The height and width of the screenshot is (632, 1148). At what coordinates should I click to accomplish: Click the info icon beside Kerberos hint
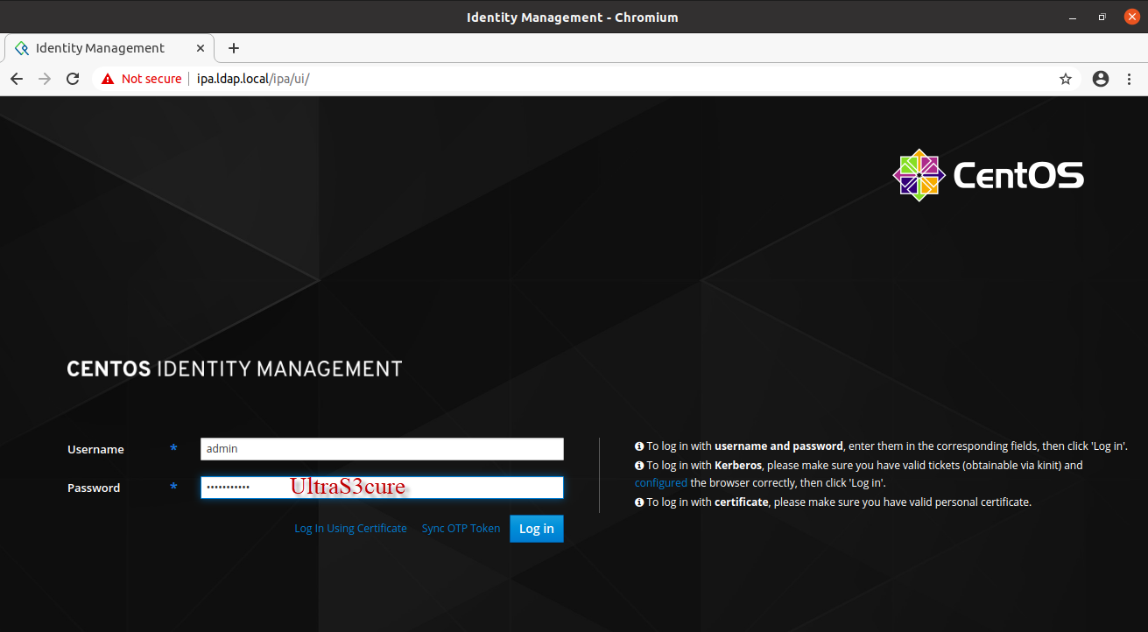[639, 466]
